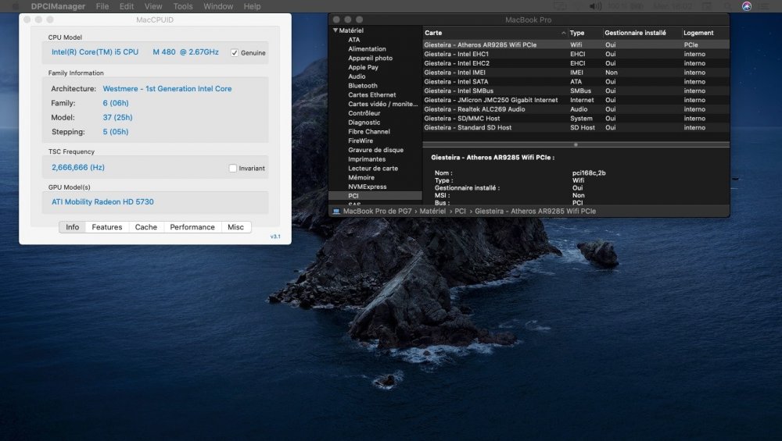Select Cartes Ethernet in the sidebar
This screenshot has width=782, height=441.
pyautogui.click(x=372, y=94)
